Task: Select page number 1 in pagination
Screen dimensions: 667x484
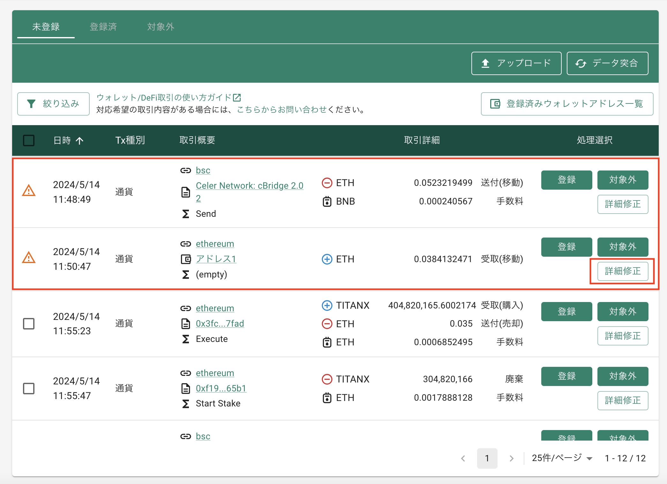Action: (x=487, y=458)
